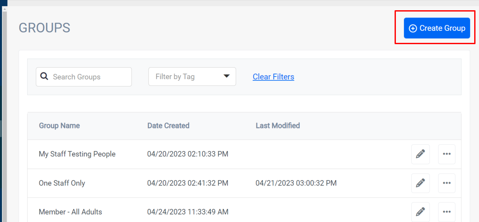Screen dimensions: 479x222
Task: Open more options for One Staff Only
Action: click(x=446, y=183)
